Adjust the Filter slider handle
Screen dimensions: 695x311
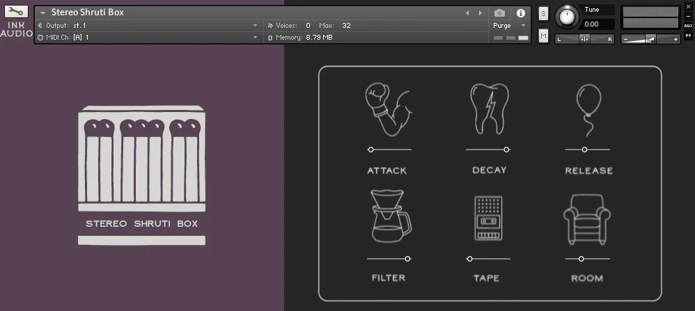(407, 259)
